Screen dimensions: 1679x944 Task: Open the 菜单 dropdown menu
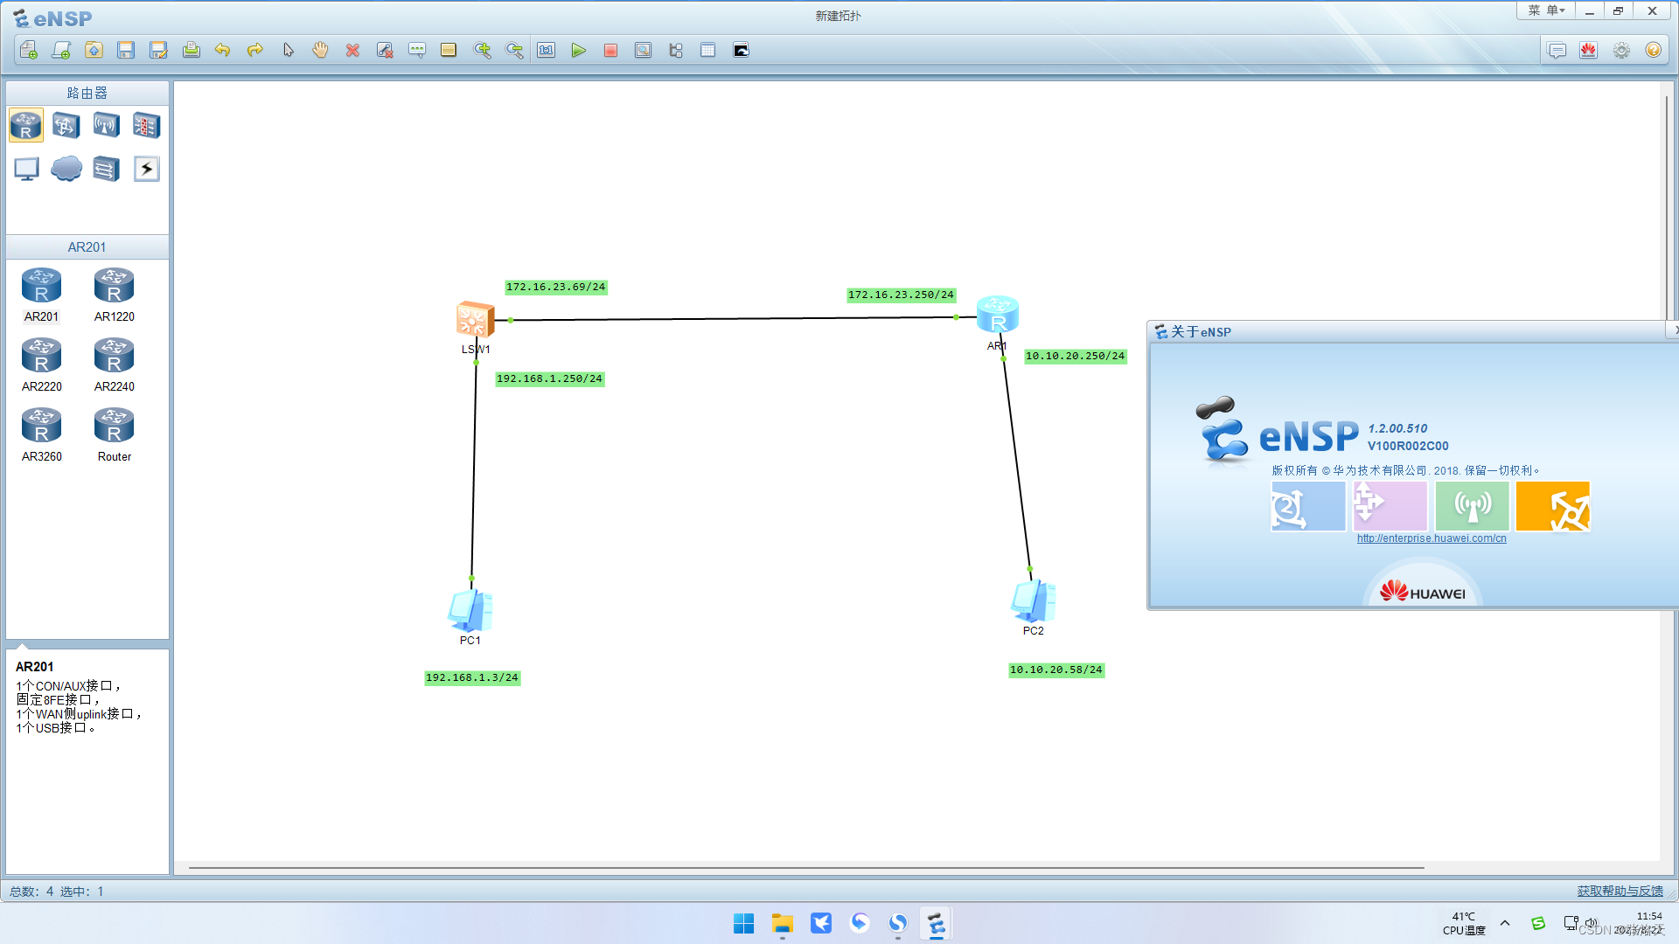coord(1546,10)
